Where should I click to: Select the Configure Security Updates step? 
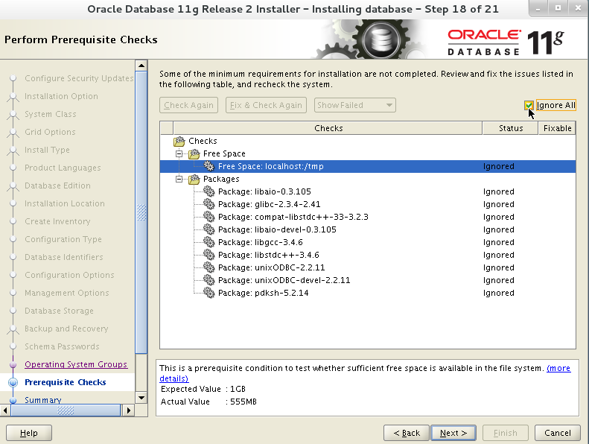point(79,78)
